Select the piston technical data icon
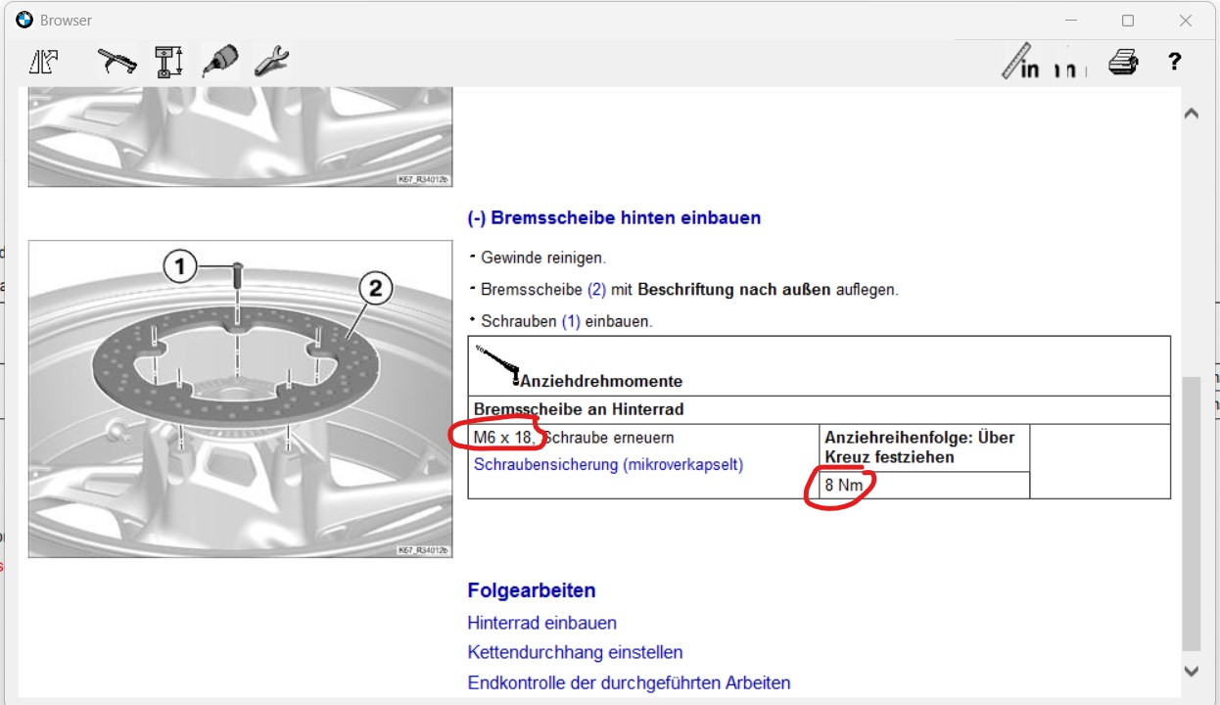The width and height of the screenshot is (1220, 705). click(168, 63)
